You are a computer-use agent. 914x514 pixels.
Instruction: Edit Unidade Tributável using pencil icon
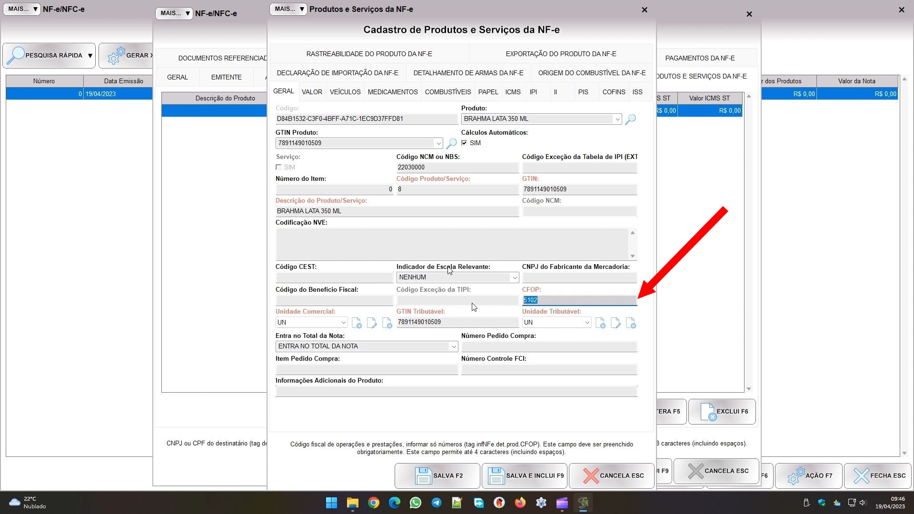click(x=616, y=323)
